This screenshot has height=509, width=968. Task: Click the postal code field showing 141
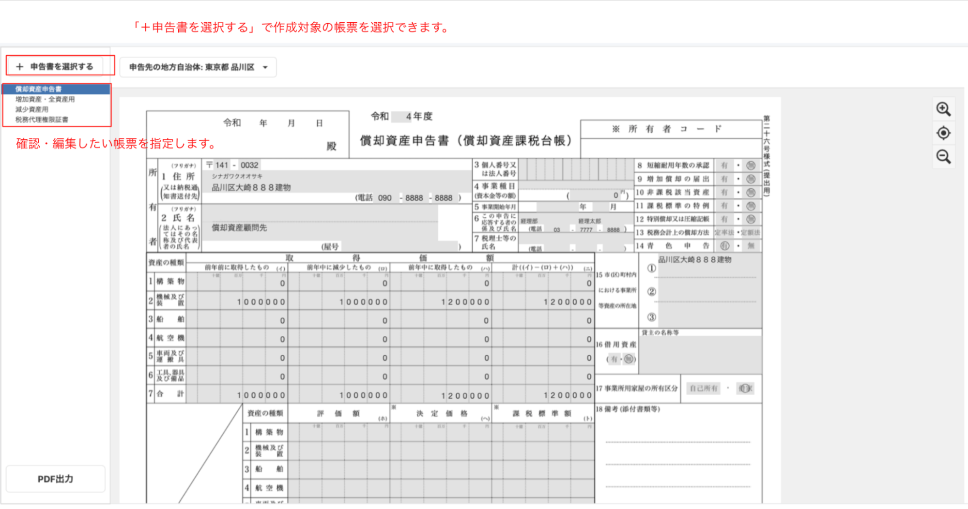[x=221, y=165]
